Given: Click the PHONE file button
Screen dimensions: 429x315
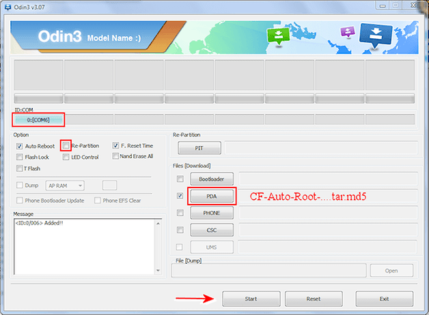Looking at the screenshot, I should point(212,213).
